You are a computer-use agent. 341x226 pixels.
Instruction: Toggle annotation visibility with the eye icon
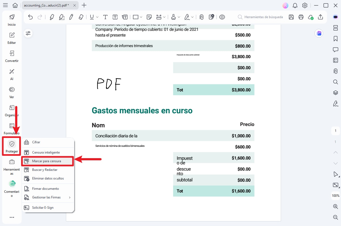tap(222, 17)
